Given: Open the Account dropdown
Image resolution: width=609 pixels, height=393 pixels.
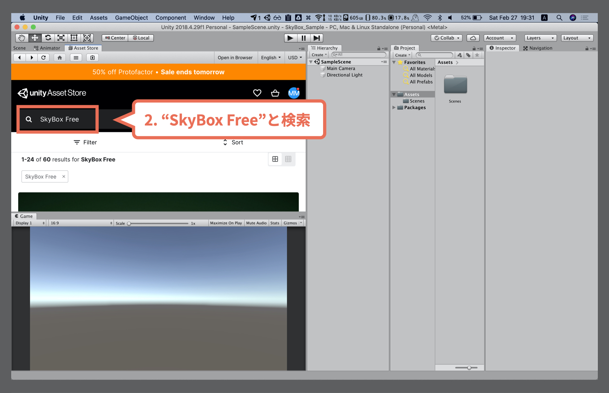Looking at the screenshot, I should (x=500, y=38).
